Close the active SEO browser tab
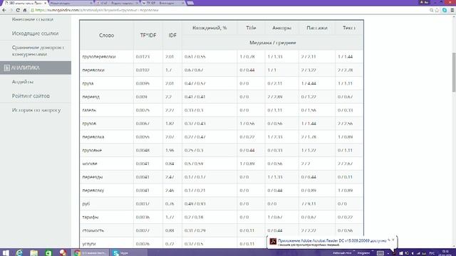 click(x=45, y=3)
